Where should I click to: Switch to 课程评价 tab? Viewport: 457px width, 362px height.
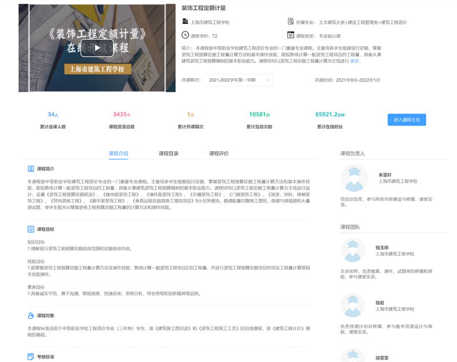click(219, 154)
